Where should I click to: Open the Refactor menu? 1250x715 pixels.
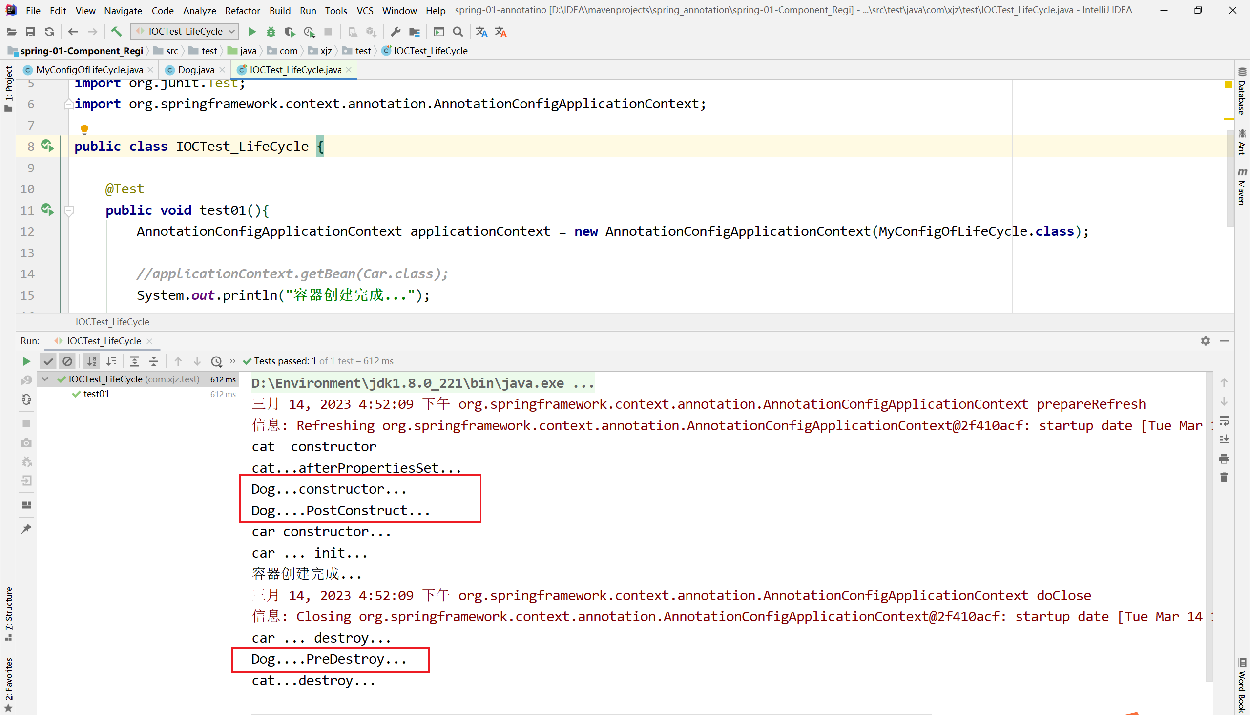tap(242, 10)
